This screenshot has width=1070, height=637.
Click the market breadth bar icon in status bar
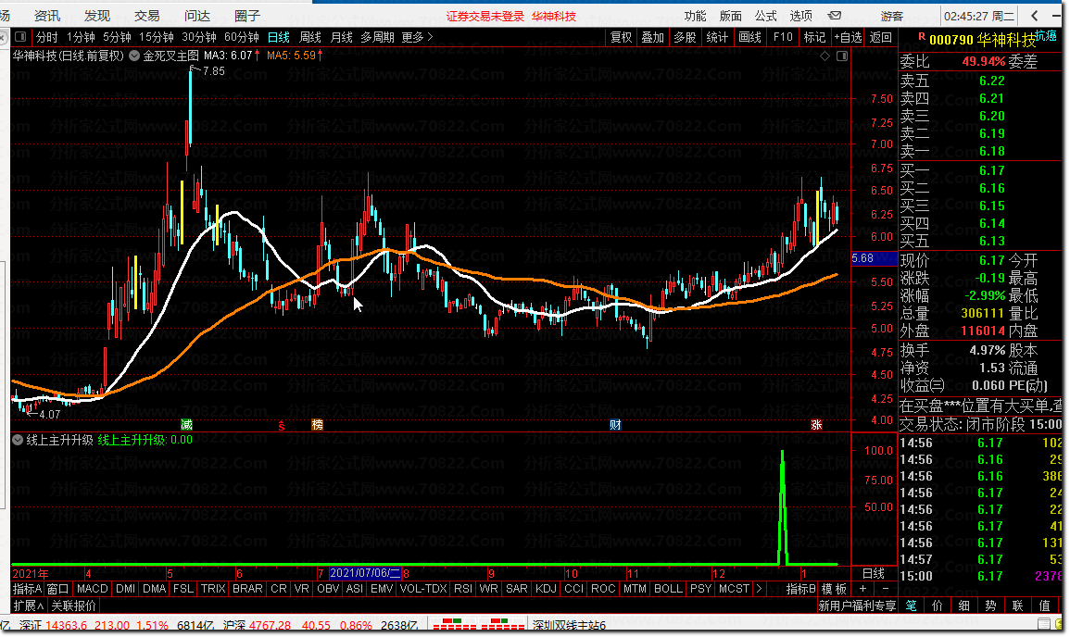pos(477,624)
